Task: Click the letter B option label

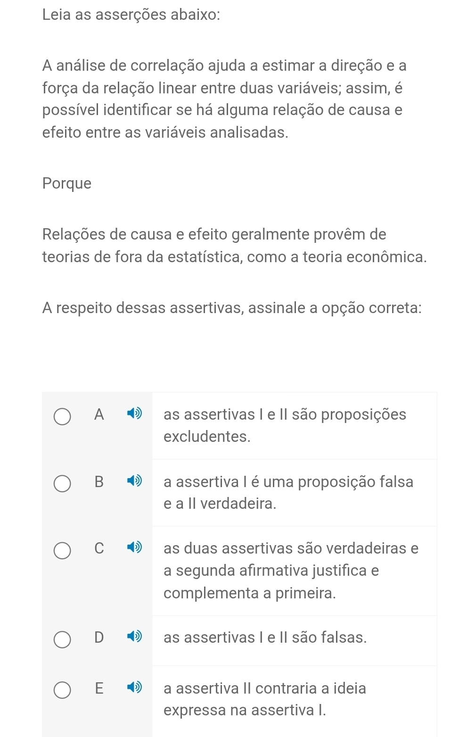Action: point(99,481)
